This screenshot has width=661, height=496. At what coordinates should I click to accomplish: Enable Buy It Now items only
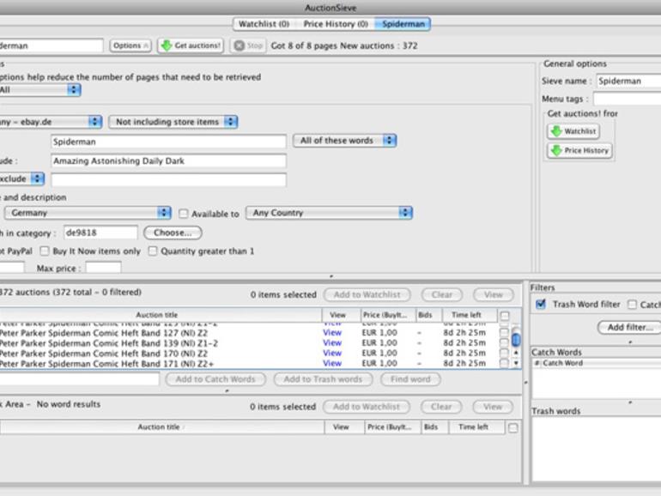[45, 251]
